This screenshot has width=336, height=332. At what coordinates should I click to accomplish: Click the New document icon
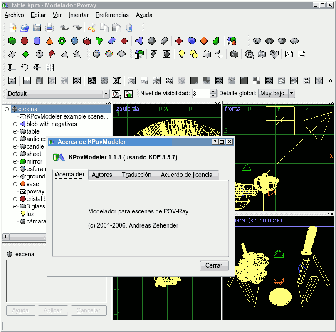coord(12,27)
